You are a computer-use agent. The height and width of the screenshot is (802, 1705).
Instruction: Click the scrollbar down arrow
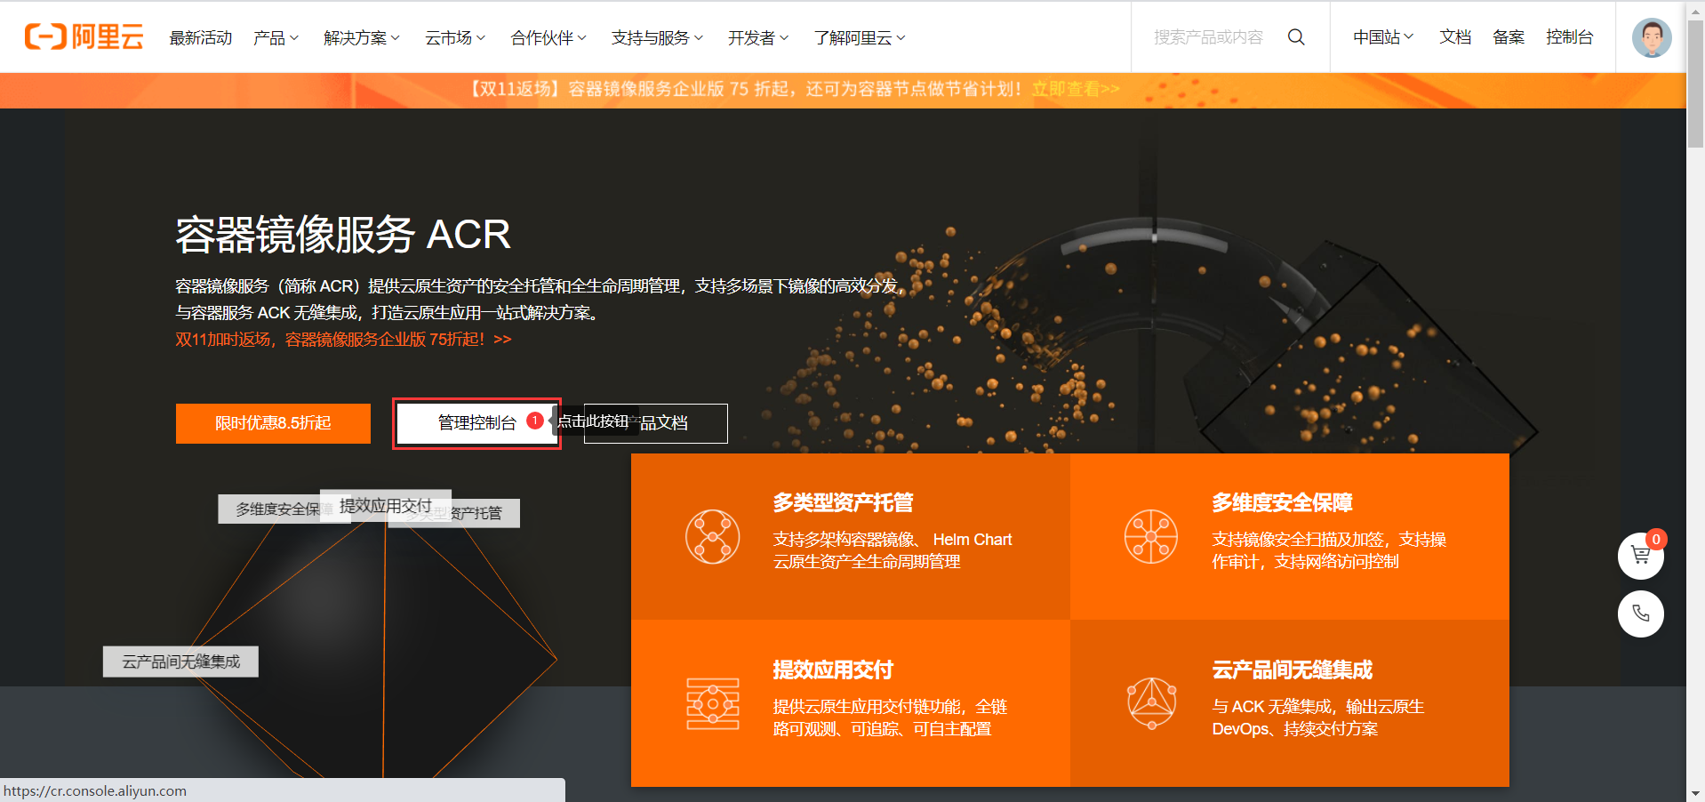pos(1696,793)
